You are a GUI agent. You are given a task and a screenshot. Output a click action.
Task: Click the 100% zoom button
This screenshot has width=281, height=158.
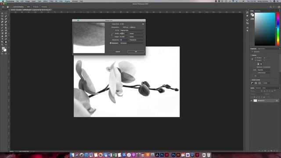(28, 7)
